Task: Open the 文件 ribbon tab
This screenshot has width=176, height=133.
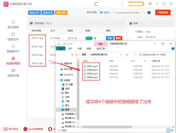Action: [61, 48]
